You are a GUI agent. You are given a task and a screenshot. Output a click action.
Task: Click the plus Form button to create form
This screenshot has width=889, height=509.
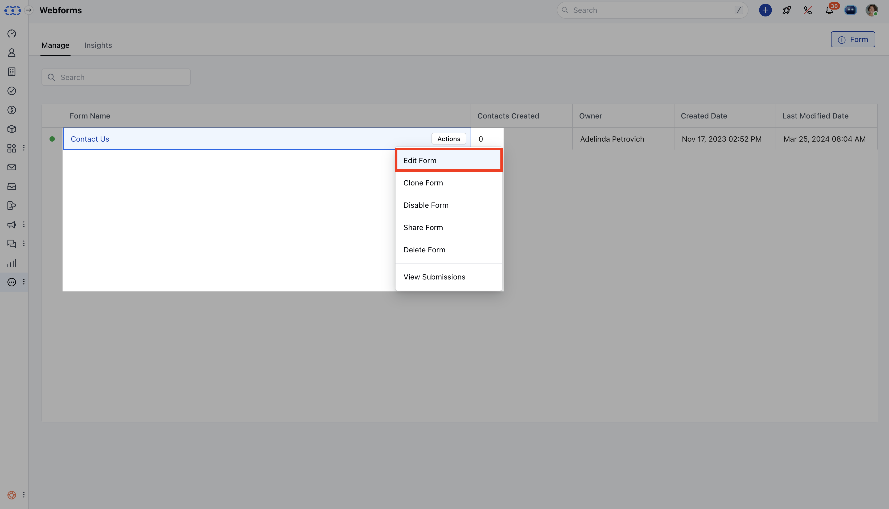point(853,40)
